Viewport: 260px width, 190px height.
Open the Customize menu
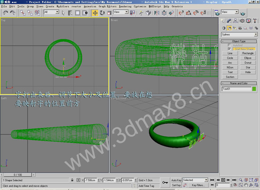pos(140,6)
